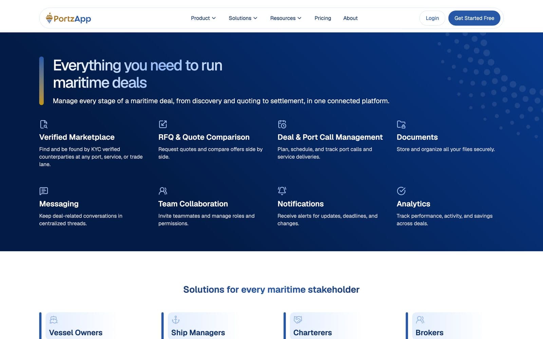The width and height of the screenshot is (543, 339).
Task: Click 'Plan, schedule, and track port calls' text
Action: 325,153
